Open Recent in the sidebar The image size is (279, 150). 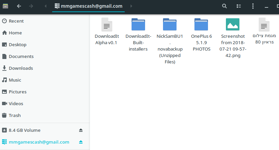tap(45, 21)
